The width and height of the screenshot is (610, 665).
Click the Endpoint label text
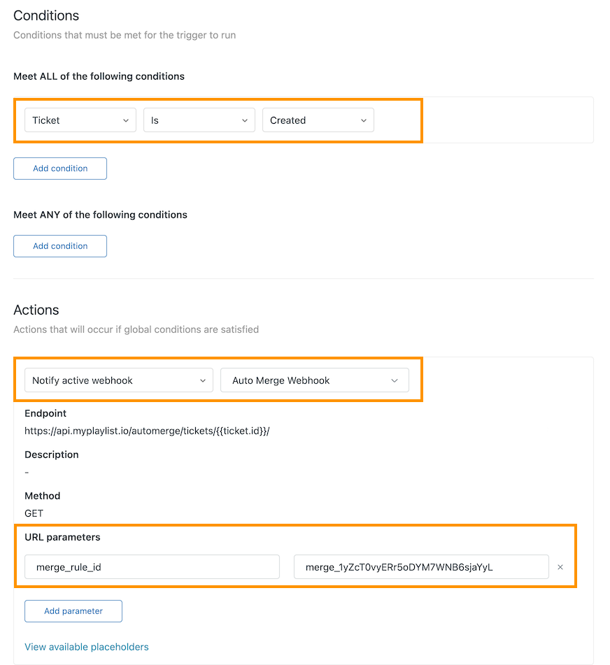45,413
